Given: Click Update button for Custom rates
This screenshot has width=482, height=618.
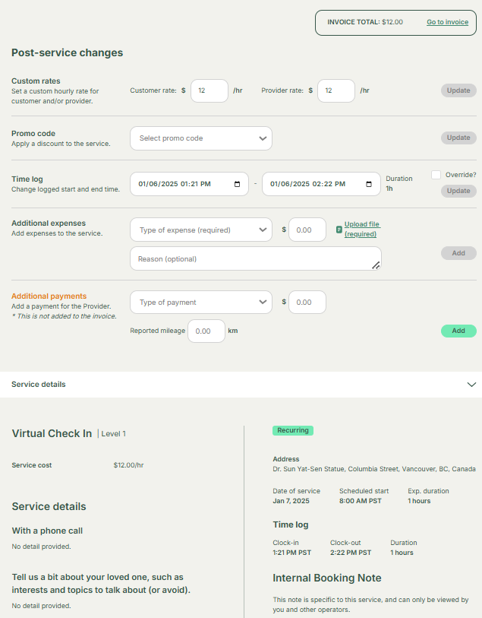Looking at the screenshot, I should coord(458,90).
